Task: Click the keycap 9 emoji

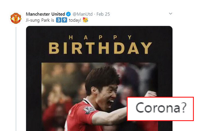Action: pos(64,20)
